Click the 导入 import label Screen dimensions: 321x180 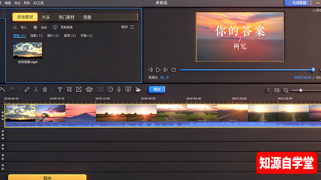coord(24,27)
